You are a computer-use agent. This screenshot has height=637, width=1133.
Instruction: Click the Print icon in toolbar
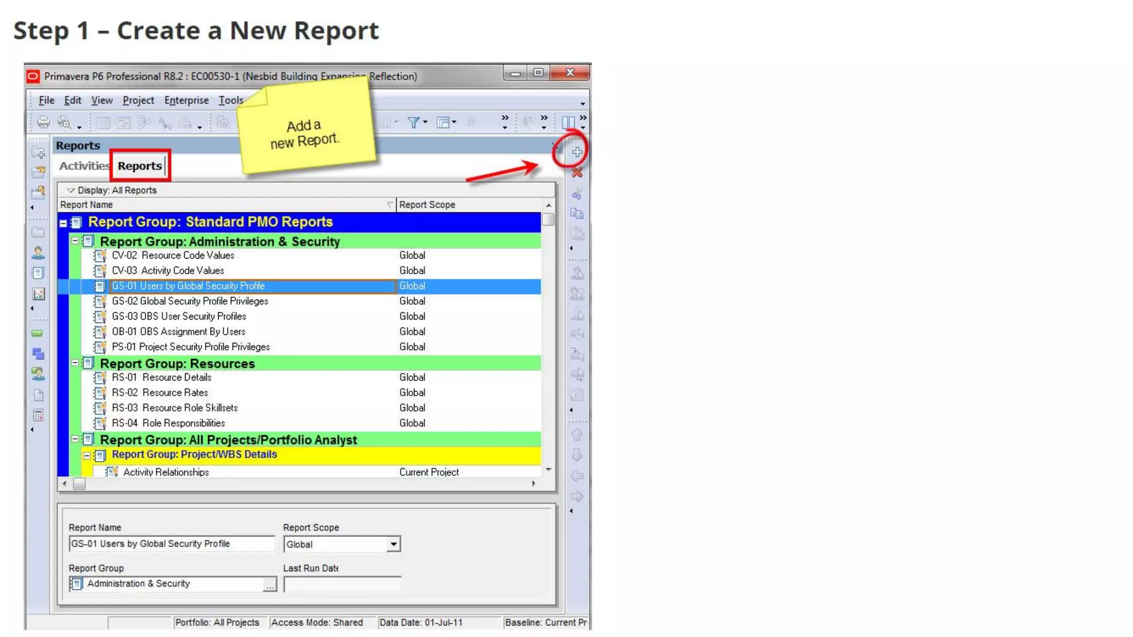(x=43, y=122)
